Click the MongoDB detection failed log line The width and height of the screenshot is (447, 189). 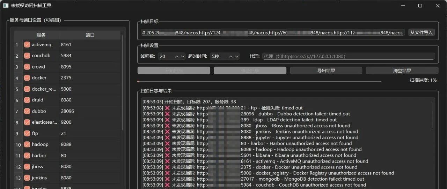coord(254,179)
